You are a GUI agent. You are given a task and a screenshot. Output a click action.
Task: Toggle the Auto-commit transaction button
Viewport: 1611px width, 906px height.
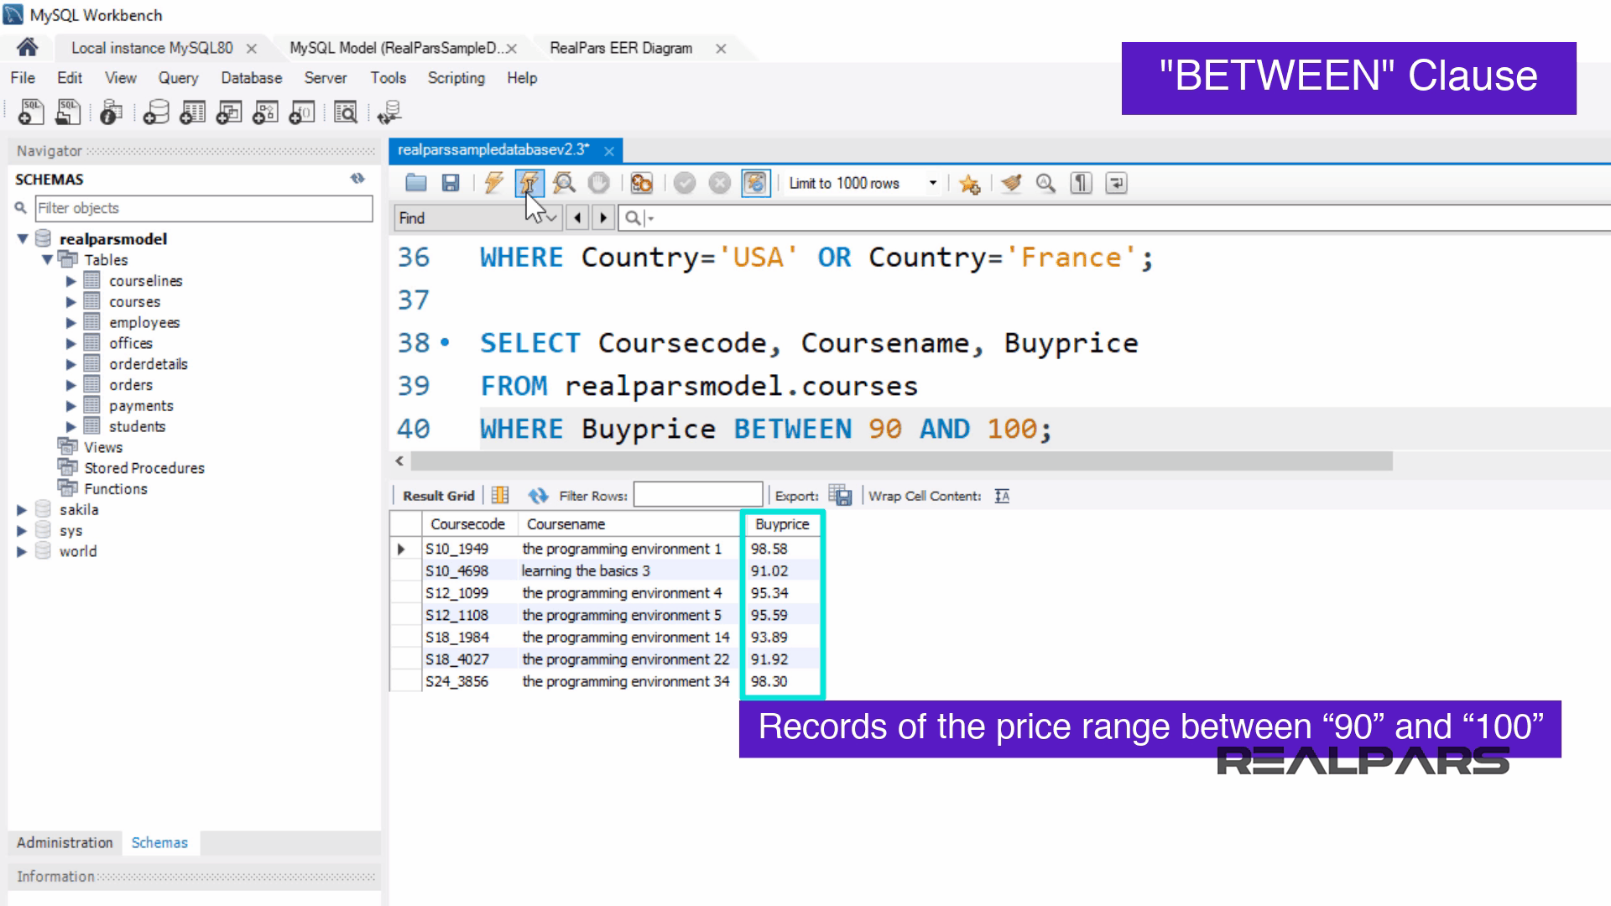tap(754, 183)
